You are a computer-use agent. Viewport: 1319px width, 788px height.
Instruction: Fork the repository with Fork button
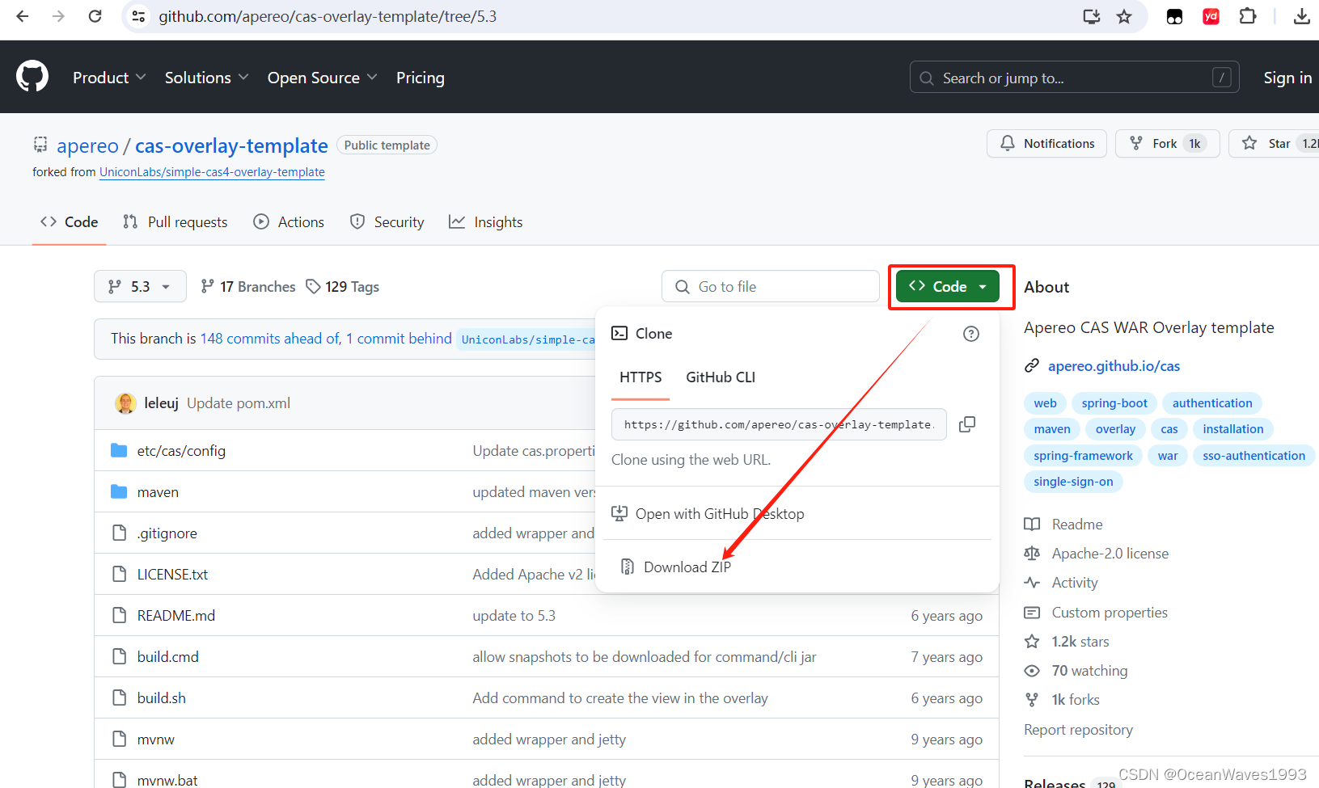[1167, 143]
